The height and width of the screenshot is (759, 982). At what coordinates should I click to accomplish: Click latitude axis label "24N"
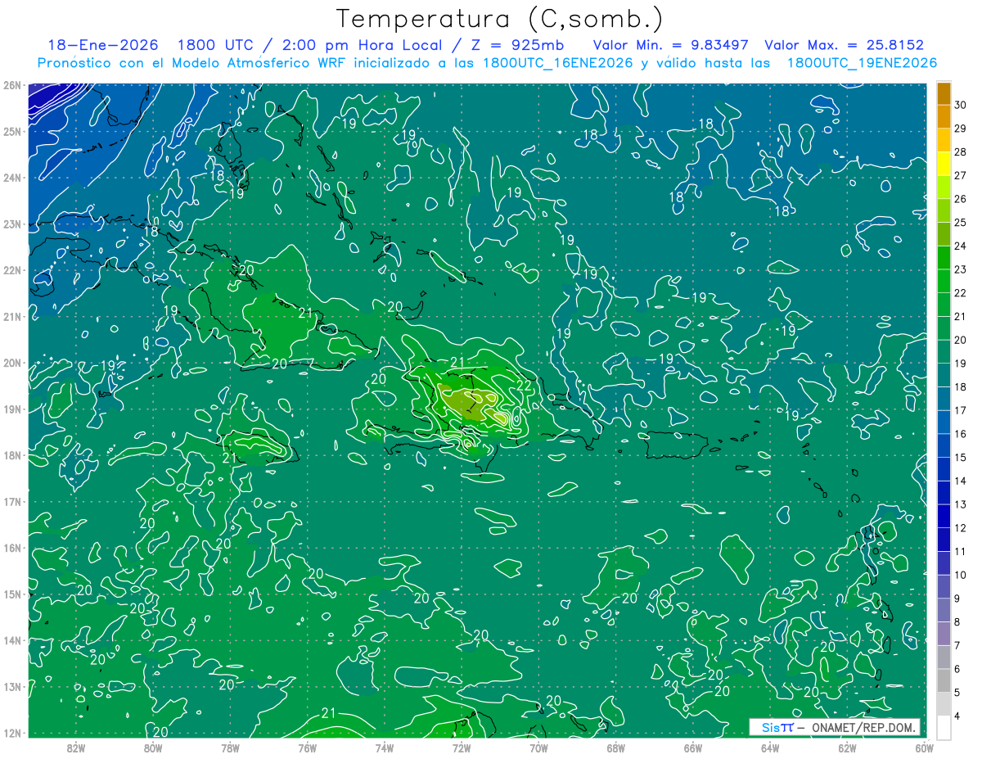(x=12, y=178)
